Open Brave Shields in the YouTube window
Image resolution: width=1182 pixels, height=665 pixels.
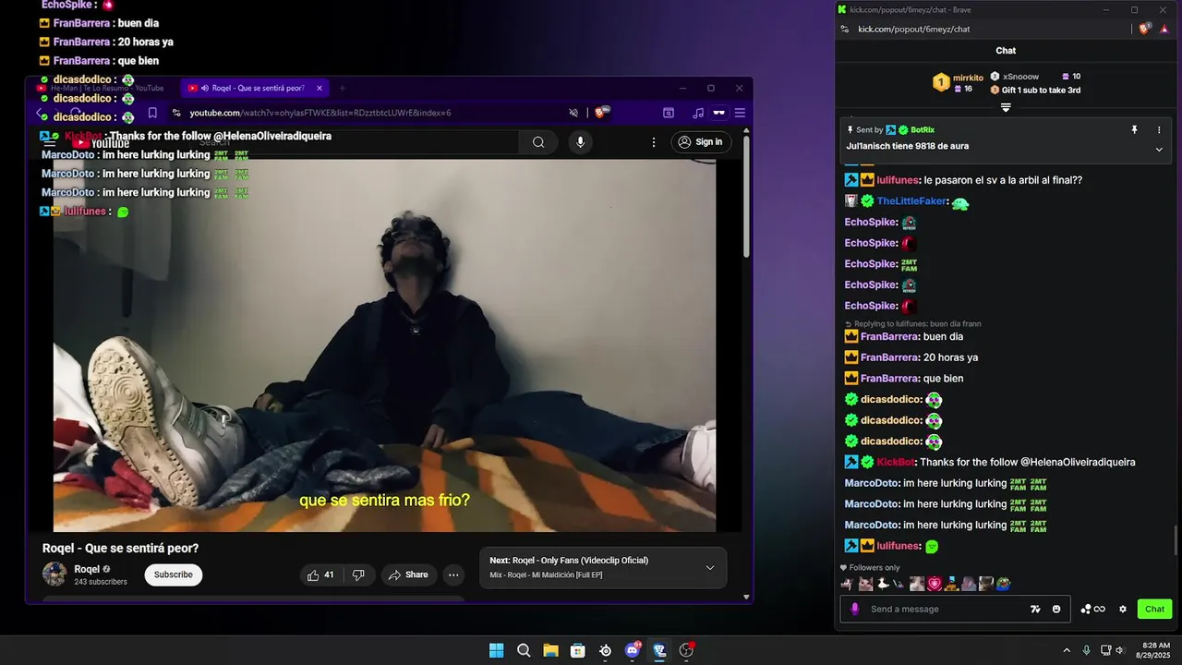click(601, 113)
